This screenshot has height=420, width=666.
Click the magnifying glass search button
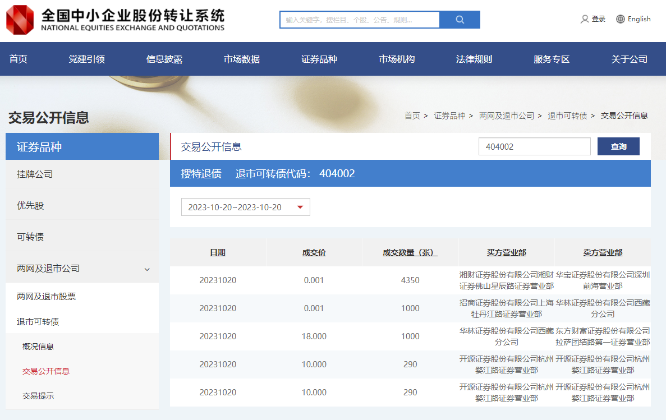[460, 20]
